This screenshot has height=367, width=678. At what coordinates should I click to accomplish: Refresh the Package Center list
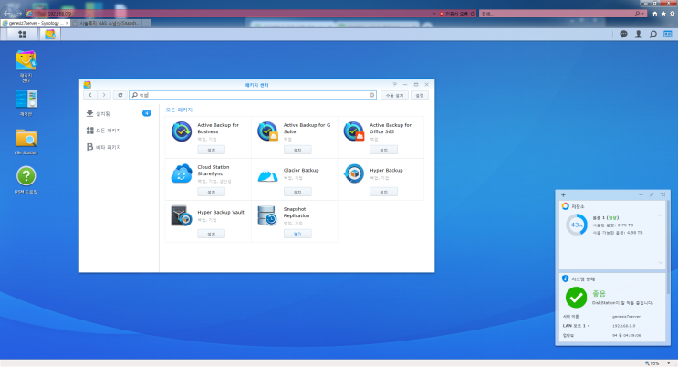coord(120,95)
